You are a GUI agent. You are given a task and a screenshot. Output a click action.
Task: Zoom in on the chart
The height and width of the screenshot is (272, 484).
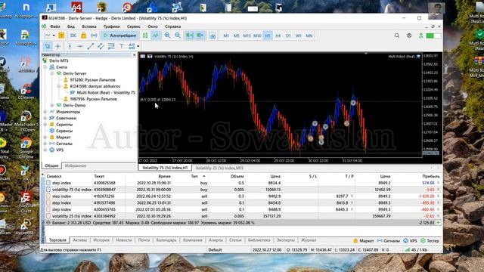coord(167,36)
